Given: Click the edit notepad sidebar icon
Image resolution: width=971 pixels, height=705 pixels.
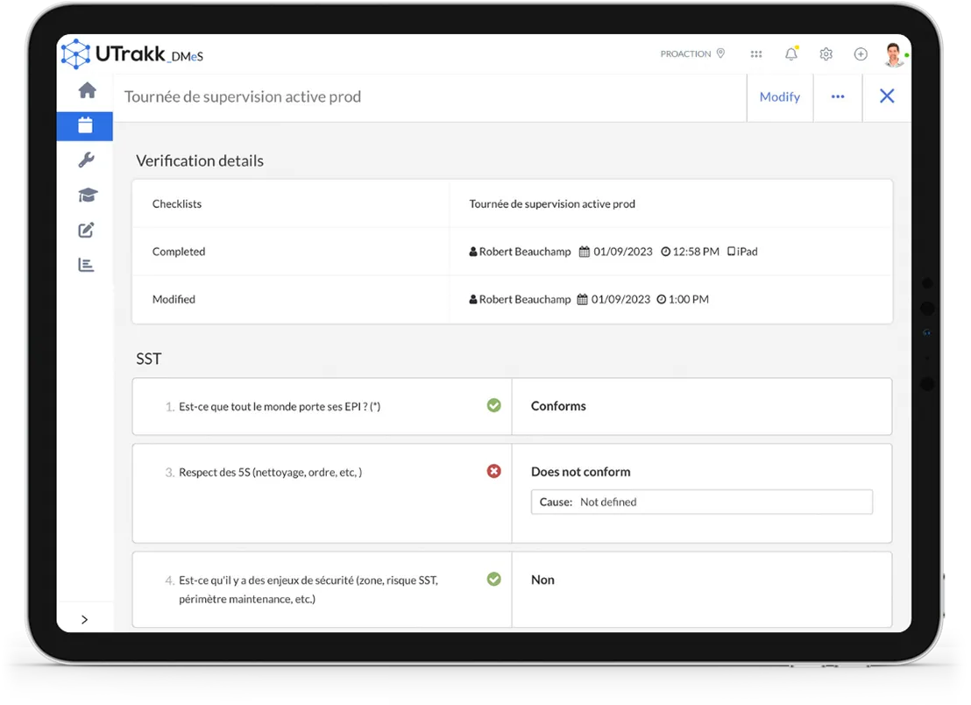Looking at the screenshot, I should click(86, 231).
